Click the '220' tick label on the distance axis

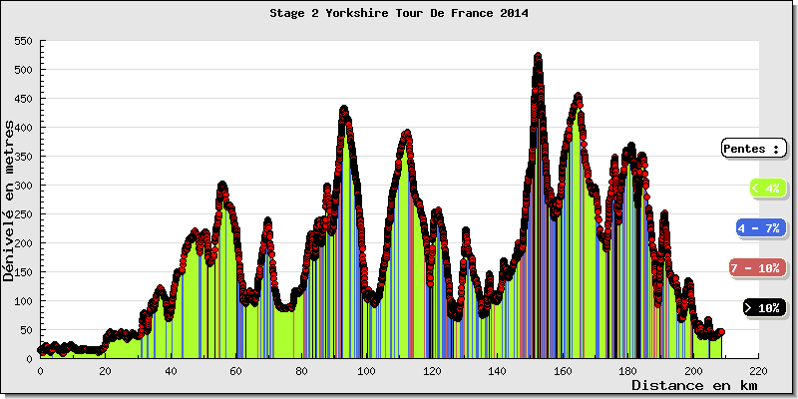[x=758, y=370]
